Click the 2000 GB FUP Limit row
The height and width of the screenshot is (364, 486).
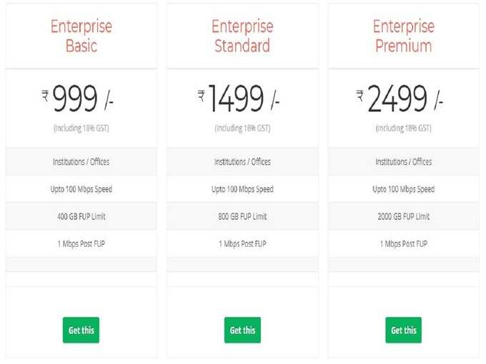point(404,216)
